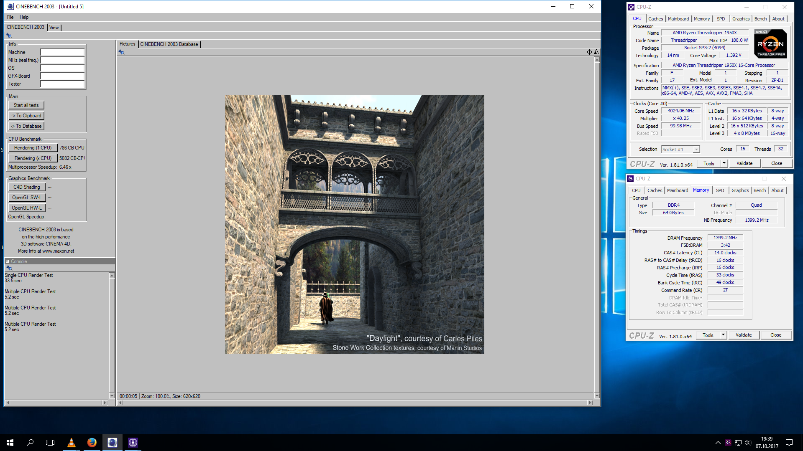803x451 pixels.
Task: Open Tools dropdown arrow in lower CPU-Z
Action: [723, 335]
